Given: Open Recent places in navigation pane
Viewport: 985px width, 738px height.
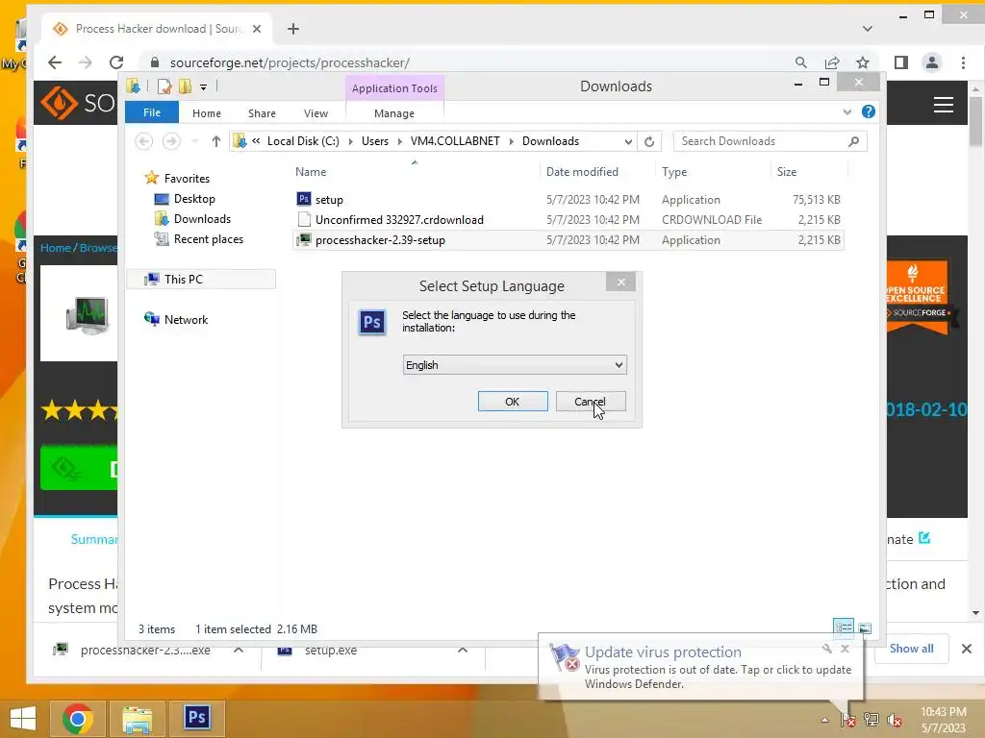Looking at the screenshot, I should tap(208, 239).
